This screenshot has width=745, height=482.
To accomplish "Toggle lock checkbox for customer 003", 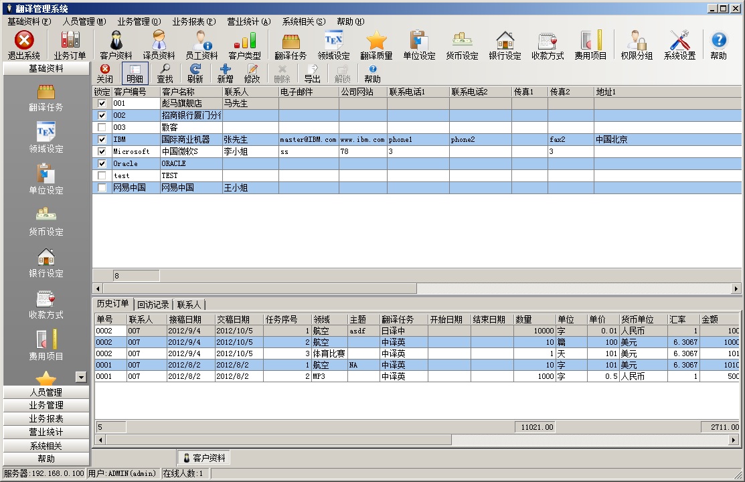I will point(102,127).
